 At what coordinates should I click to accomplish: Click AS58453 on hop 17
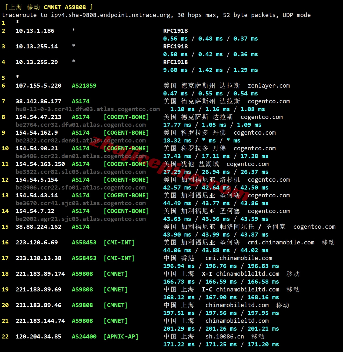tap(84, 258)
